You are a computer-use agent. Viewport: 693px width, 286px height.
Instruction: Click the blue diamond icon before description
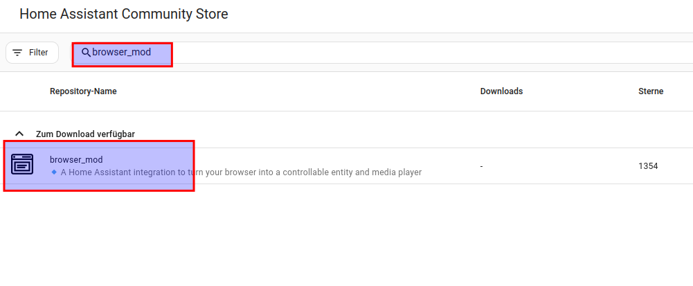pyautogui.click(x=54, y=172)
